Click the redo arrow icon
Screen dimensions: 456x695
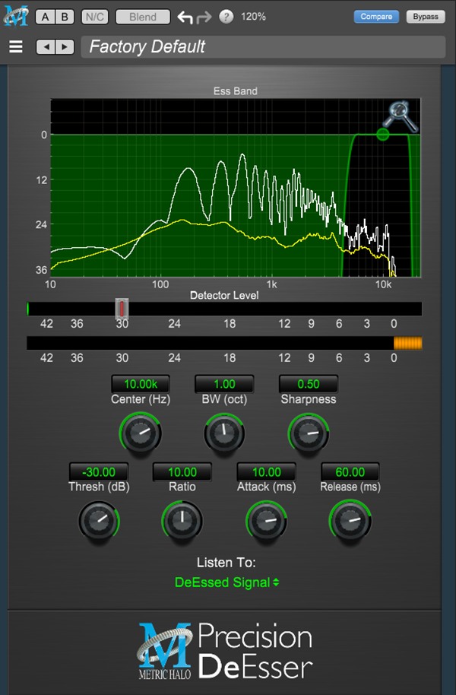(x=204, y=17)
